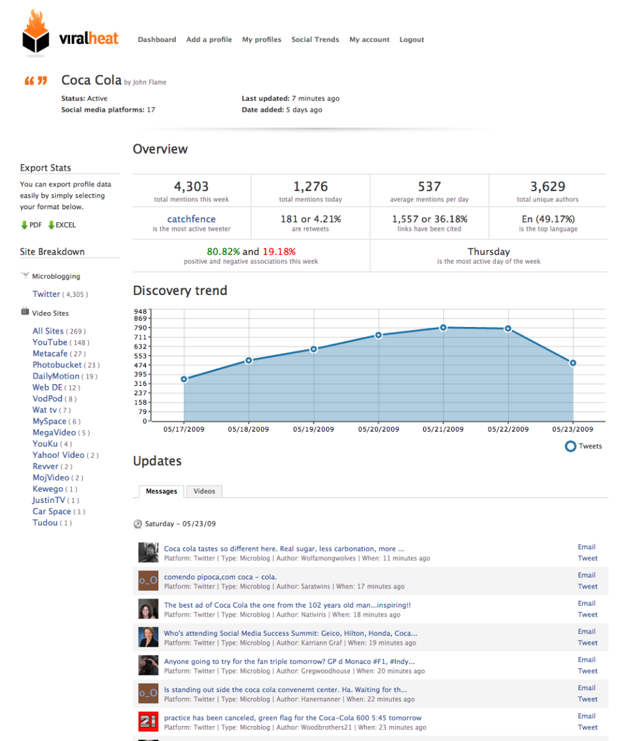Open the 'Coca cola tastes so different' message

(284, 549)
